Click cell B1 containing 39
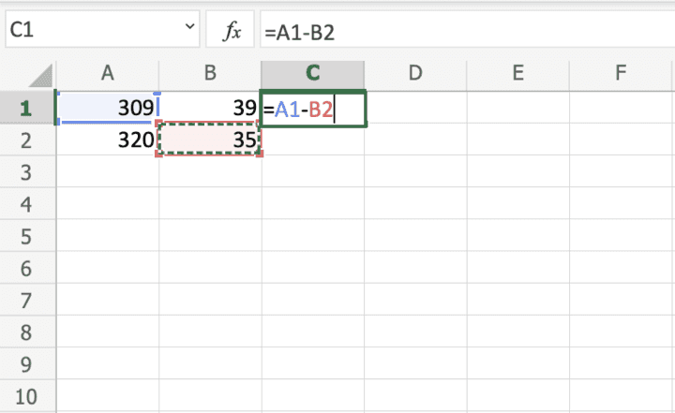This screenshot has height=413, width=675. point(210,109)
